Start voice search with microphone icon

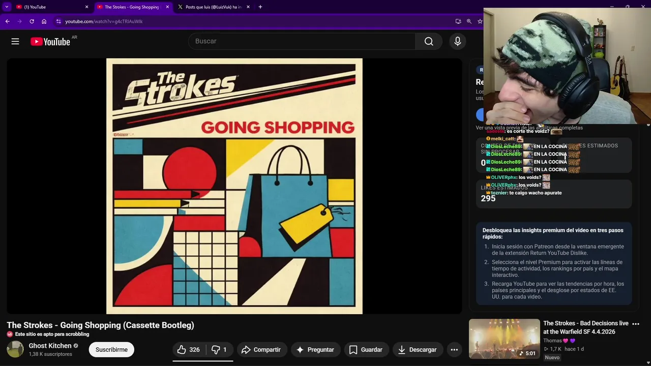pos(458,41)
